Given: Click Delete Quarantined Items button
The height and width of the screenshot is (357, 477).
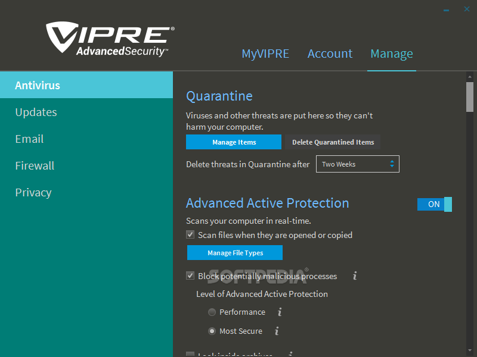Looking at the screenshot, I should (333, 142).
